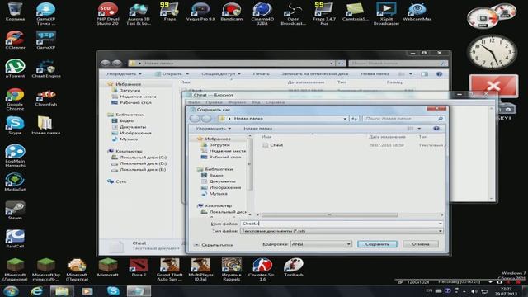The width and height of the screenshot is (528, 297).
Task: Open the Toribash desktop icon
Action: [294, 267]
